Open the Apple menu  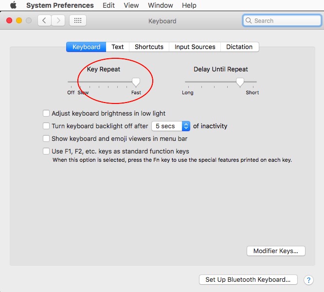13,5
